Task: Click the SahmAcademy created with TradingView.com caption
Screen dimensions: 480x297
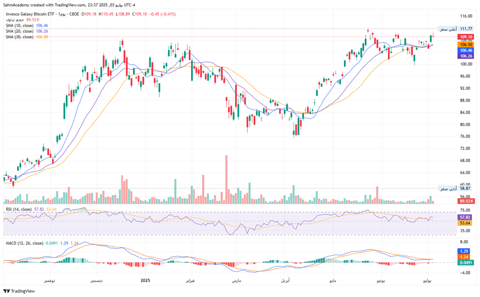Action: click(x=44, y=5)
